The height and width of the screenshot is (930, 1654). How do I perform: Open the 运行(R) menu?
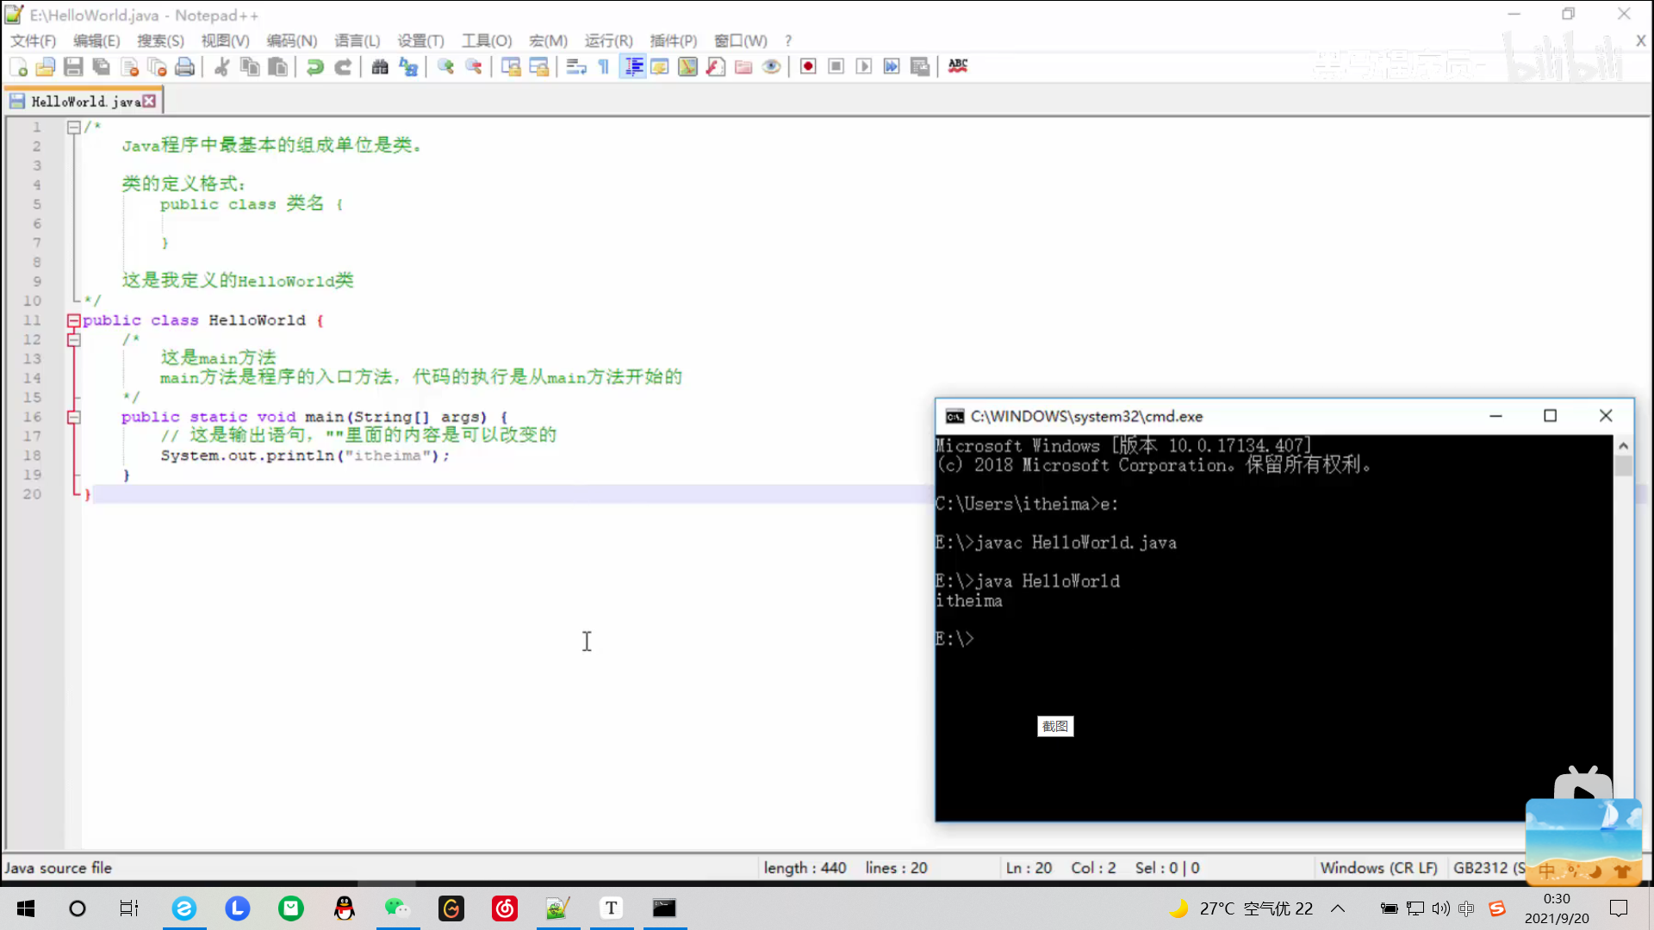[x=608, y=40]
